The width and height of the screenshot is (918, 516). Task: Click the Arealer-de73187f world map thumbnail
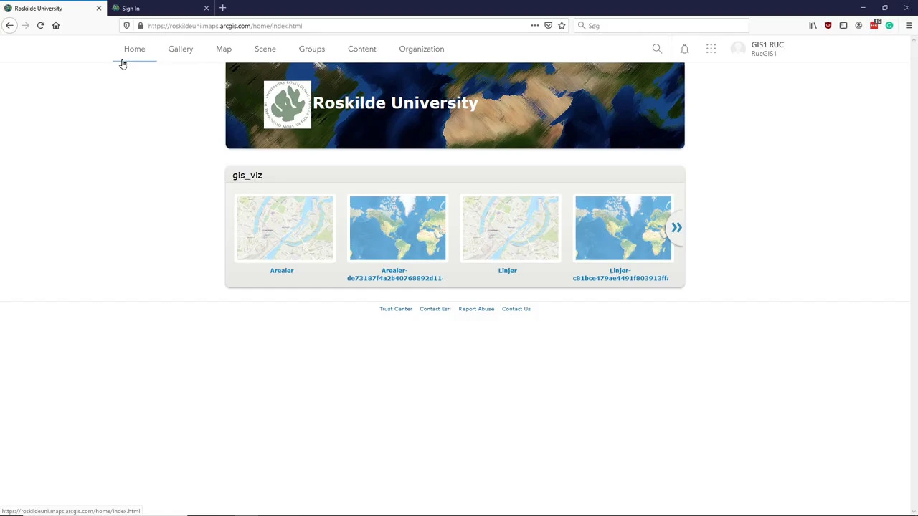[x=397, y=228]
